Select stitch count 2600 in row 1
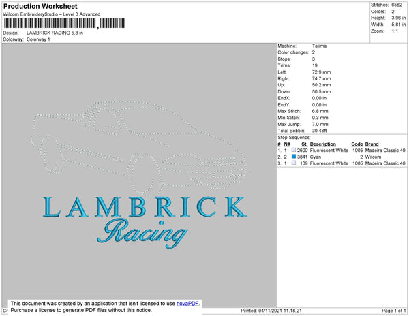 [303, 151]
